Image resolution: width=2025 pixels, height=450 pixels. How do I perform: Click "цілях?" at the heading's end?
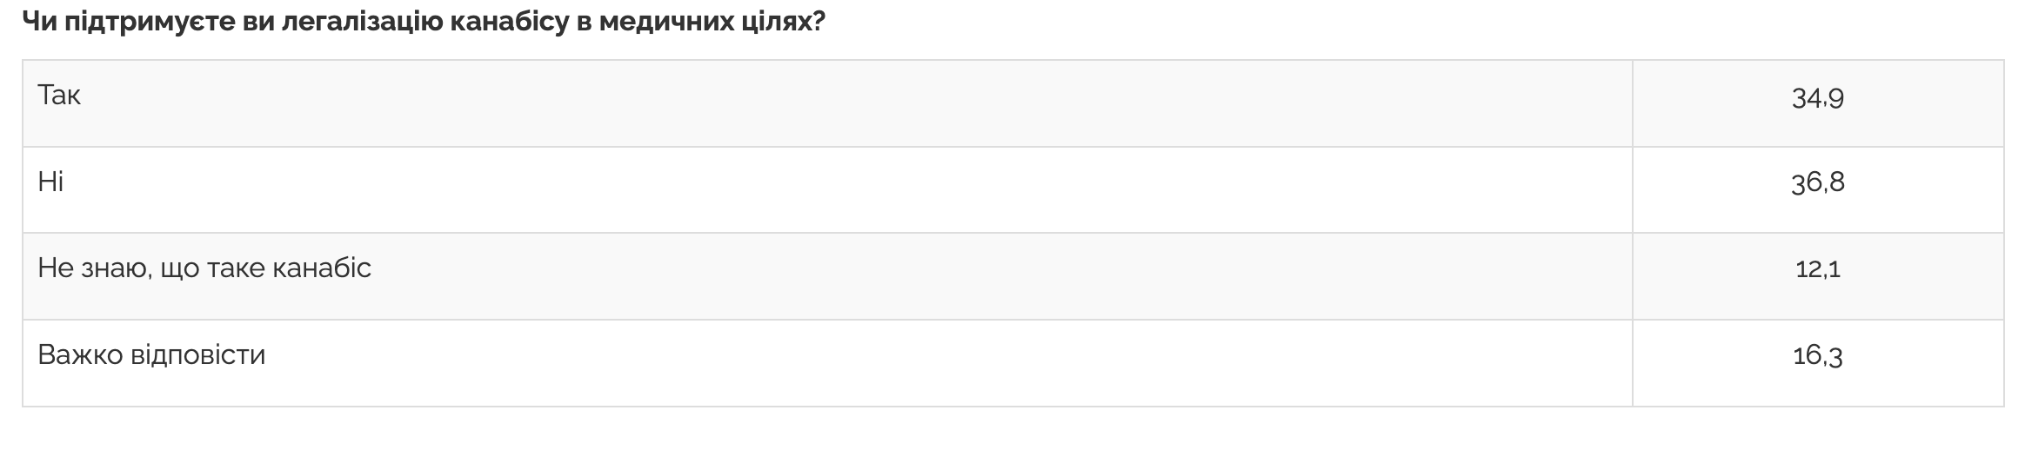click(x=782, y=22)
